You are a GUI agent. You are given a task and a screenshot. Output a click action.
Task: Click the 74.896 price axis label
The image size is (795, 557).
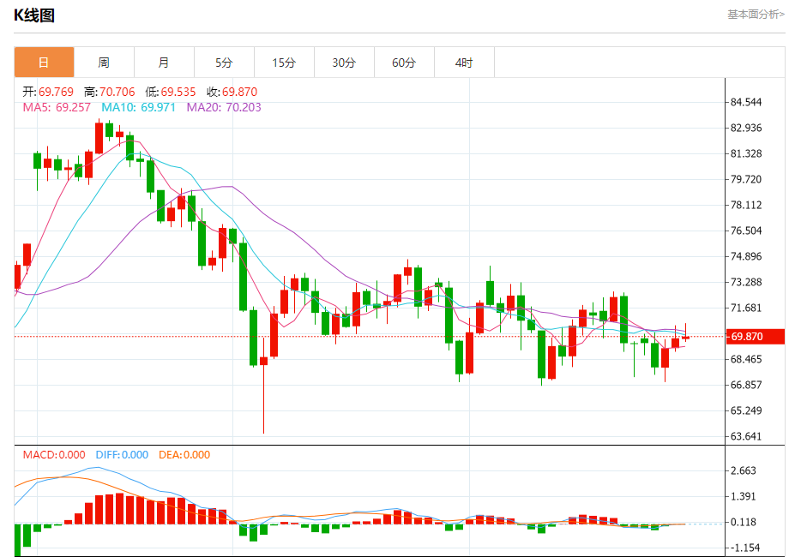point(746,256)
